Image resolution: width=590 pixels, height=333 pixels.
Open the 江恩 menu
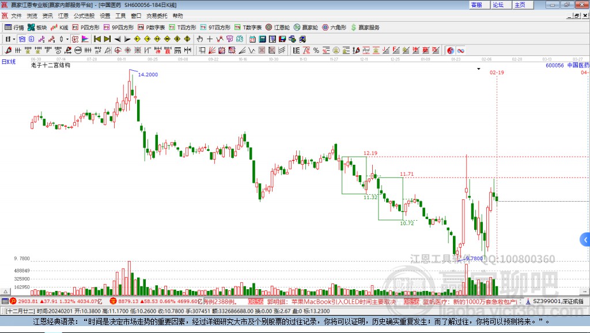(63, 16)
